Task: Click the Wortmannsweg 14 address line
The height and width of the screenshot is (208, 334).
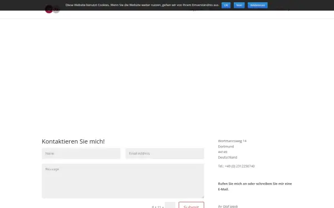Action: pos(232,141)
